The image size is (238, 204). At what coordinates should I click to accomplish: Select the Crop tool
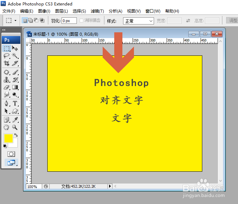tap(6, 63)
